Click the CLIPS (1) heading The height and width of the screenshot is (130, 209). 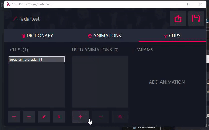click(x=19, y=50)
